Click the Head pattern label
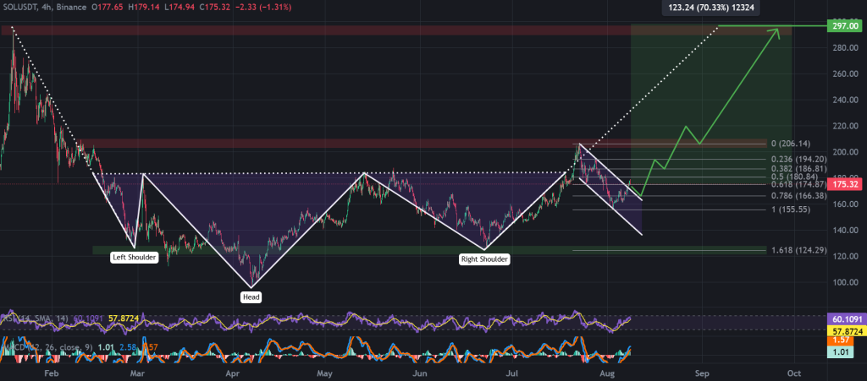Image resolution: width=867 pixels, height=381 pixels. (251, 297)
